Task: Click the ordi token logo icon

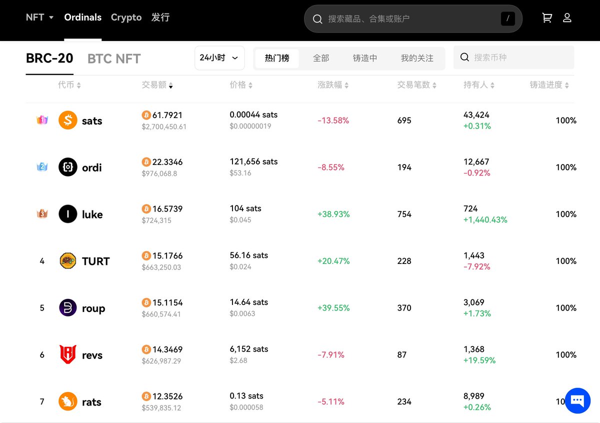Action: coord(67,167)
